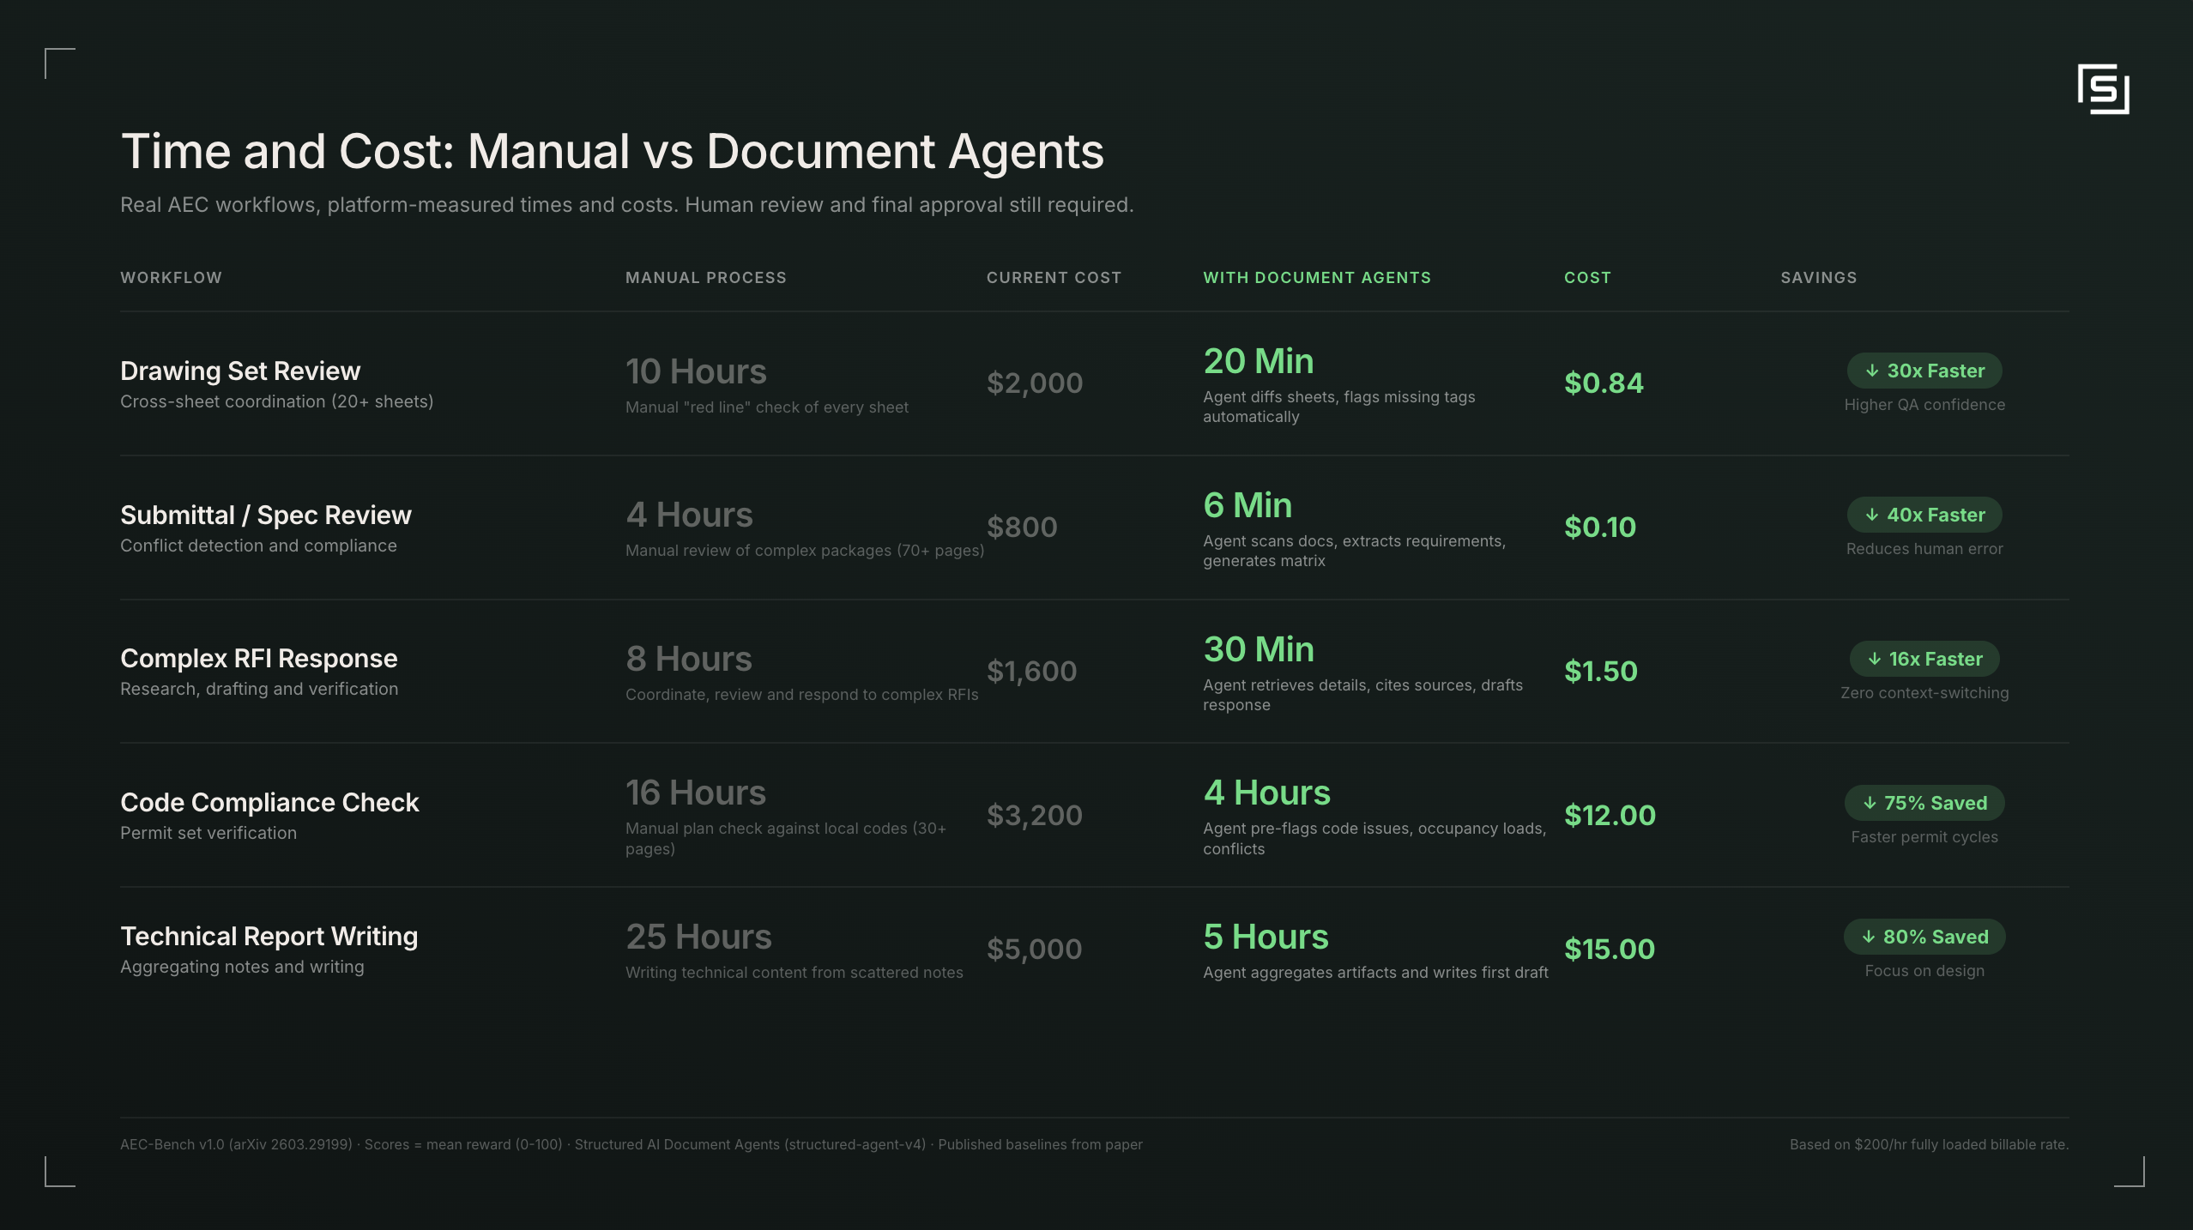2193x1230 pixels.
Task: Select the Code Compliance Check row title
Action: point(269,802)
